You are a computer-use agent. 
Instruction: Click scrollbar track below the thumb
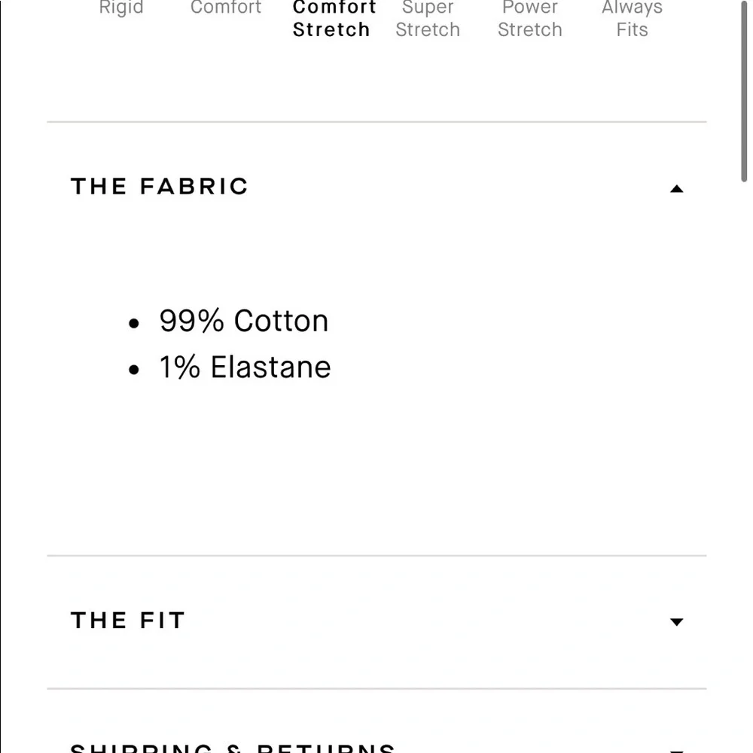(745, 452)
